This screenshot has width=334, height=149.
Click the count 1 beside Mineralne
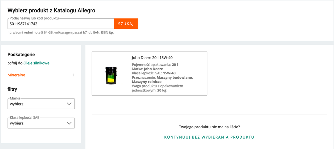pos(74,75)
